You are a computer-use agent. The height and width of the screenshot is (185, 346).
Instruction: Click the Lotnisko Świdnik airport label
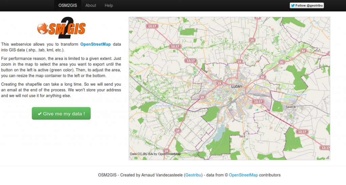coord(287,99)
